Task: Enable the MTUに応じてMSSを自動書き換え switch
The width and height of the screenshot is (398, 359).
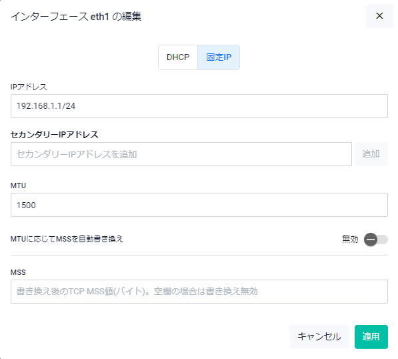Action: pyautogui.click(x=375, y=240)
